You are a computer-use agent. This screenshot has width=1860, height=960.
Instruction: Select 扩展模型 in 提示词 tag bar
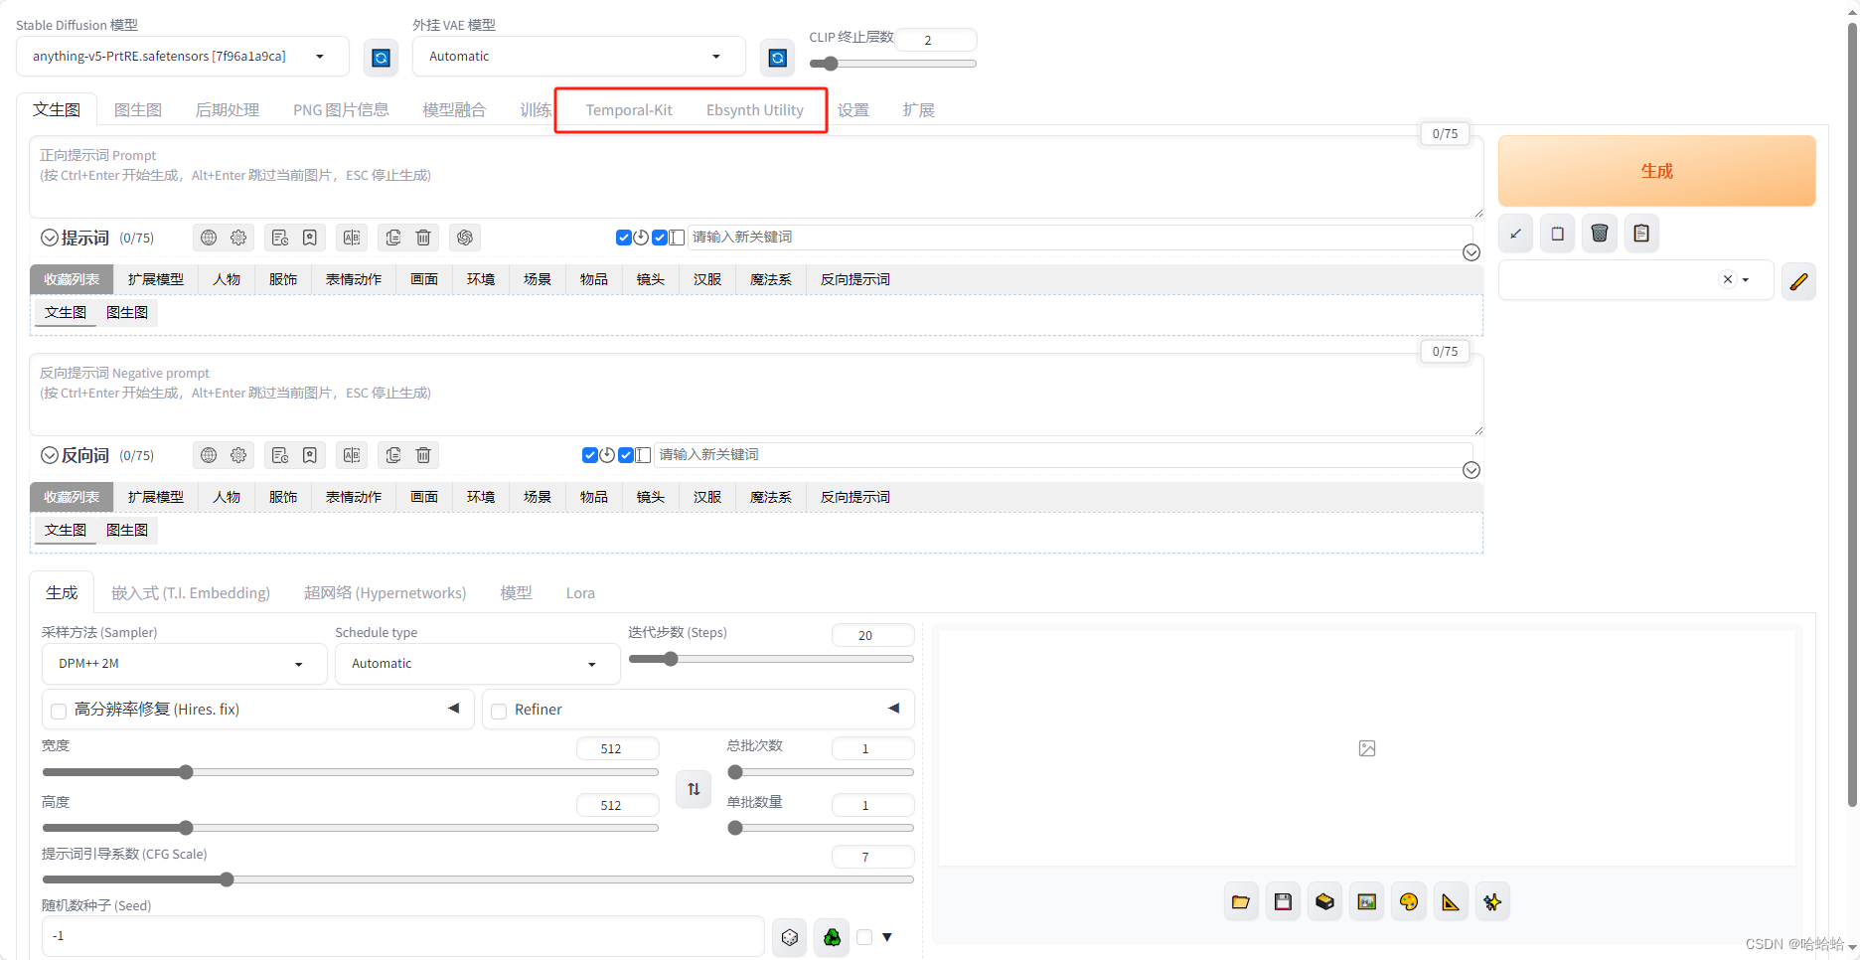(156, 279)
